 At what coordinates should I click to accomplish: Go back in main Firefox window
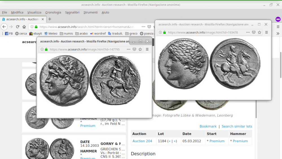pos(4,27)
